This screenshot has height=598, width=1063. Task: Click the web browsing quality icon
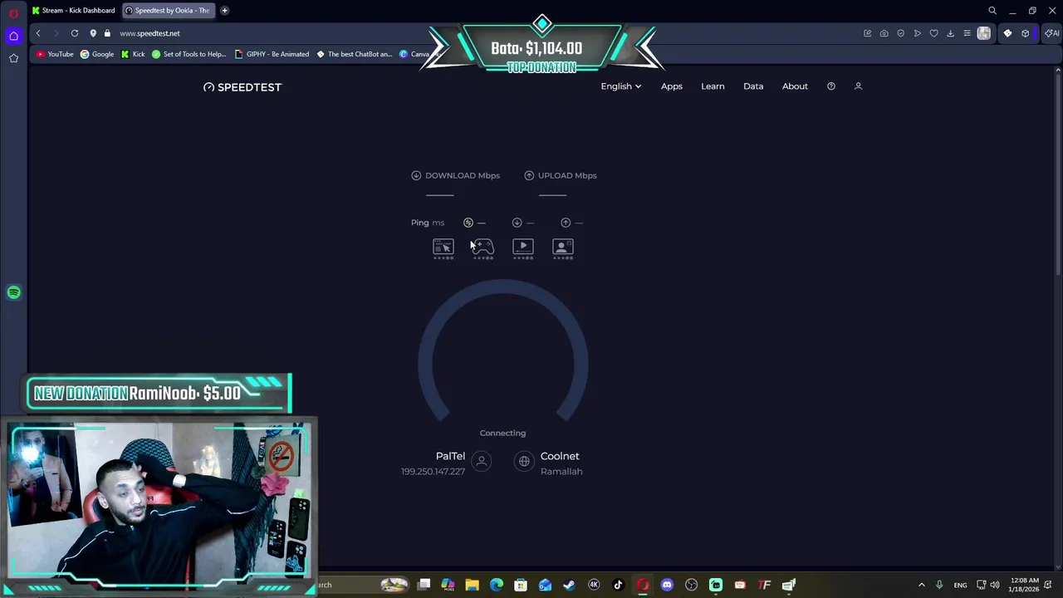443,248
